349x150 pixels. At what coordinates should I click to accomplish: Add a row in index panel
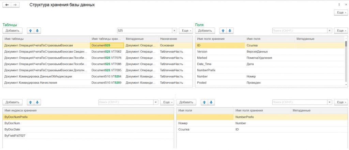coord(13,102)
